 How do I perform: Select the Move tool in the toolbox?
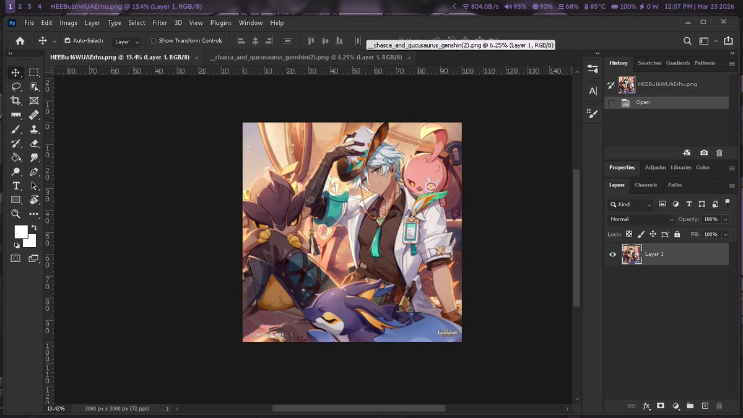(16, 72)
